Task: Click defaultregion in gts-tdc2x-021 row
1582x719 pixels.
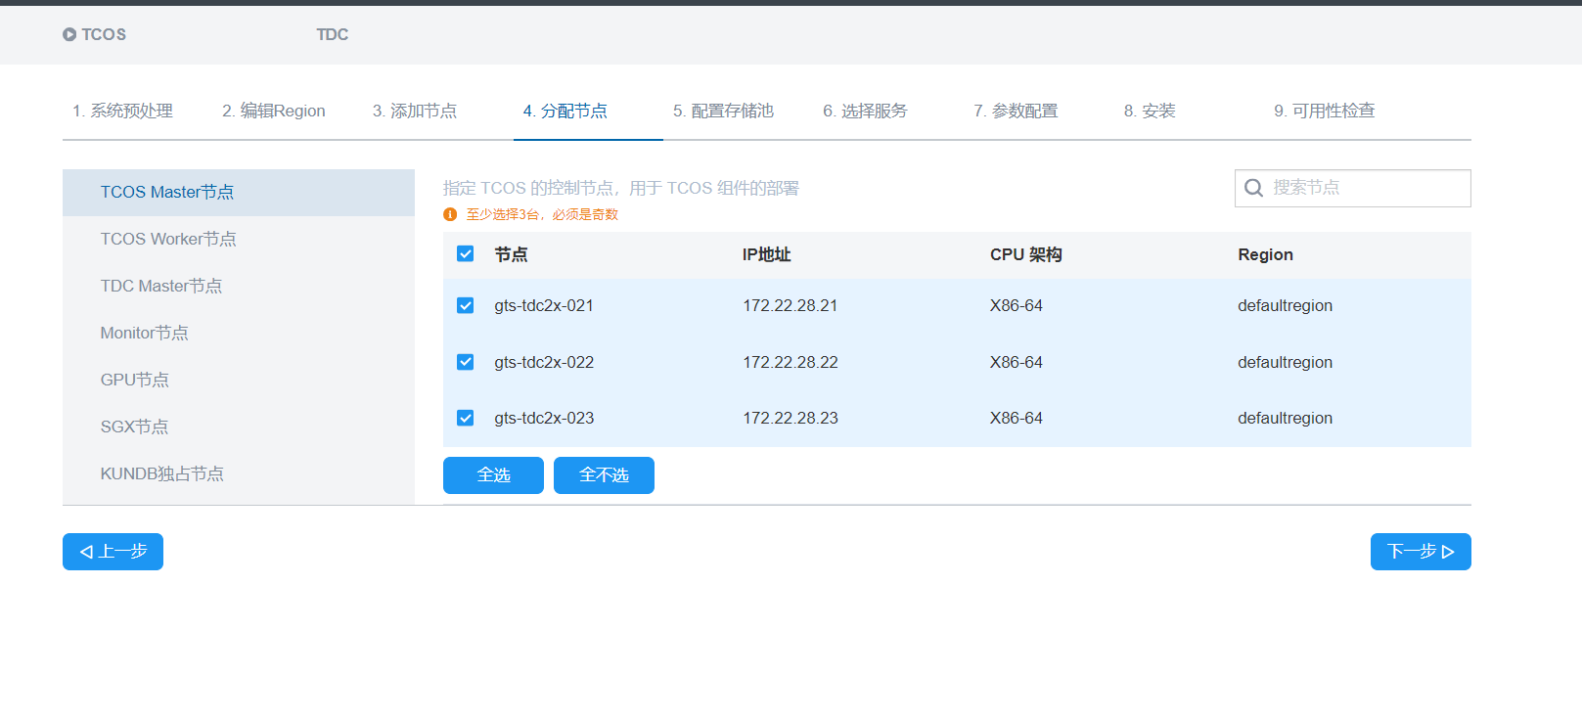Action: tap(1285, 305)
